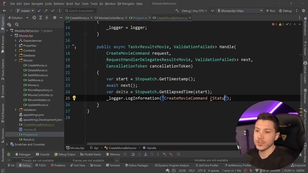Click the Run button
This screenshot has height=173, width=308.
(270, 11)
